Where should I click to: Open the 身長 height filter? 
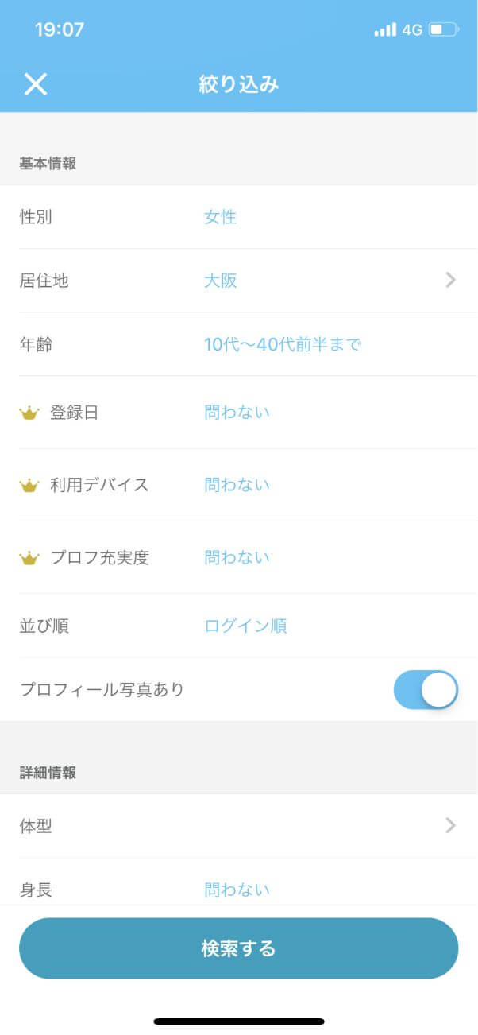coord(237,889)
